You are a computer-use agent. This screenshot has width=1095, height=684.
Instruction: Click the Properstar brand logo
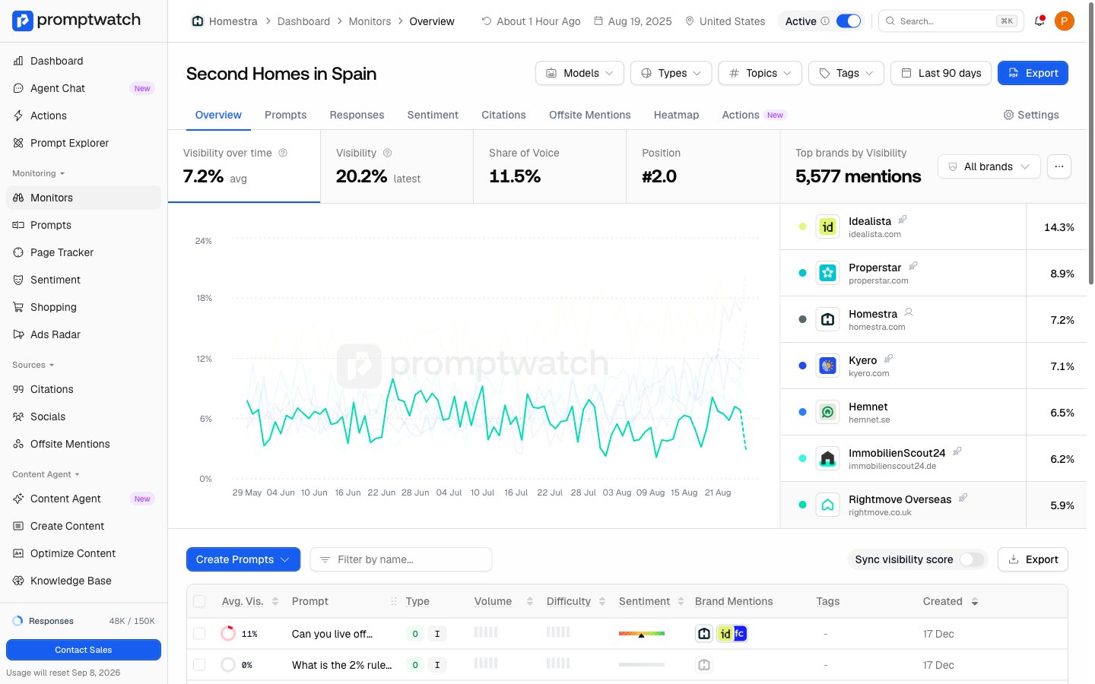click(x=827, y=273)
